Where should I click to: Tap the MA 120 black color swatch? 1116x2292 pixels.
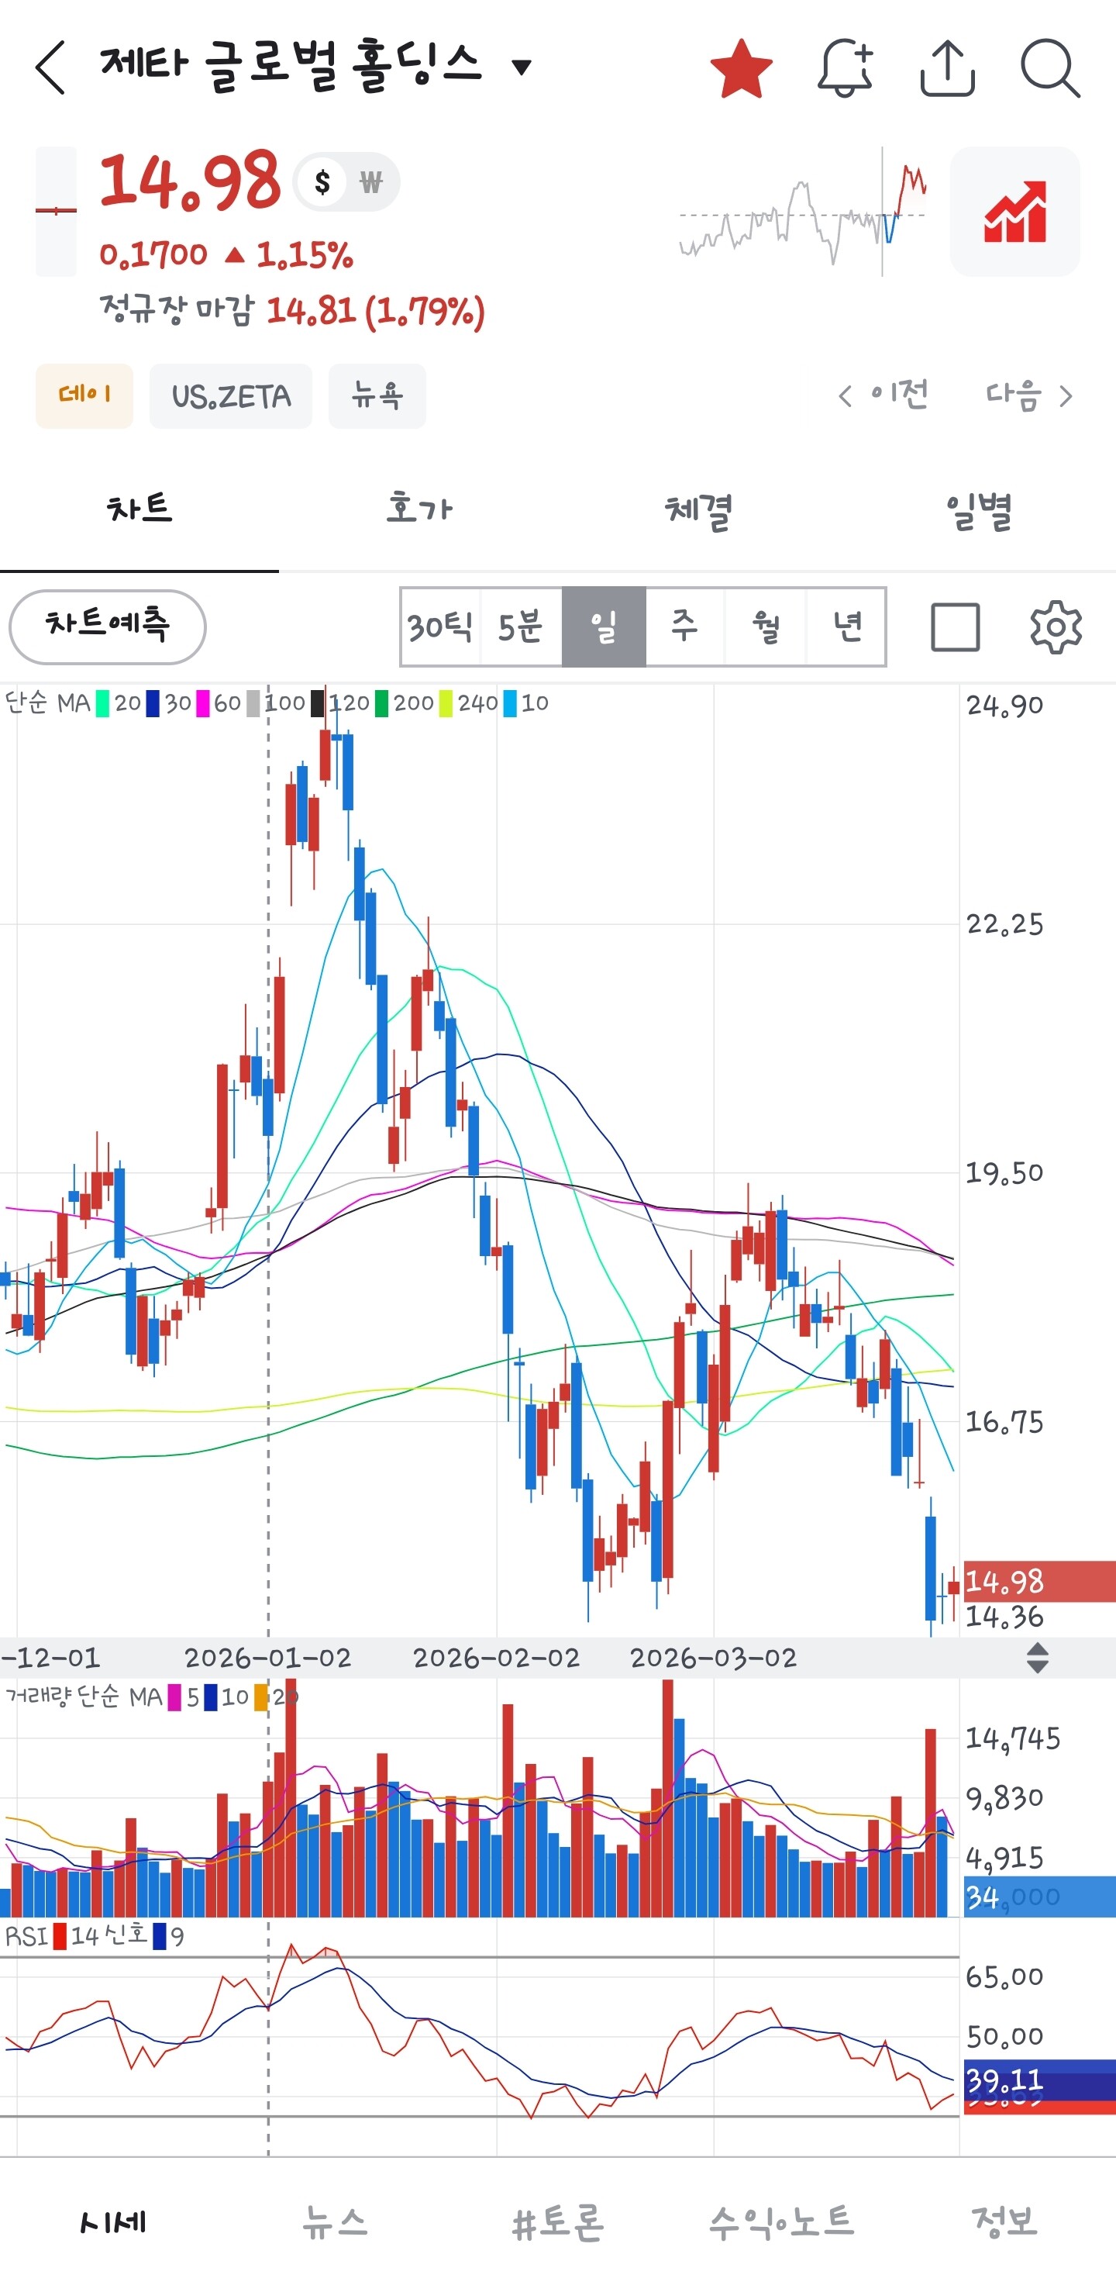coord(318,703)
